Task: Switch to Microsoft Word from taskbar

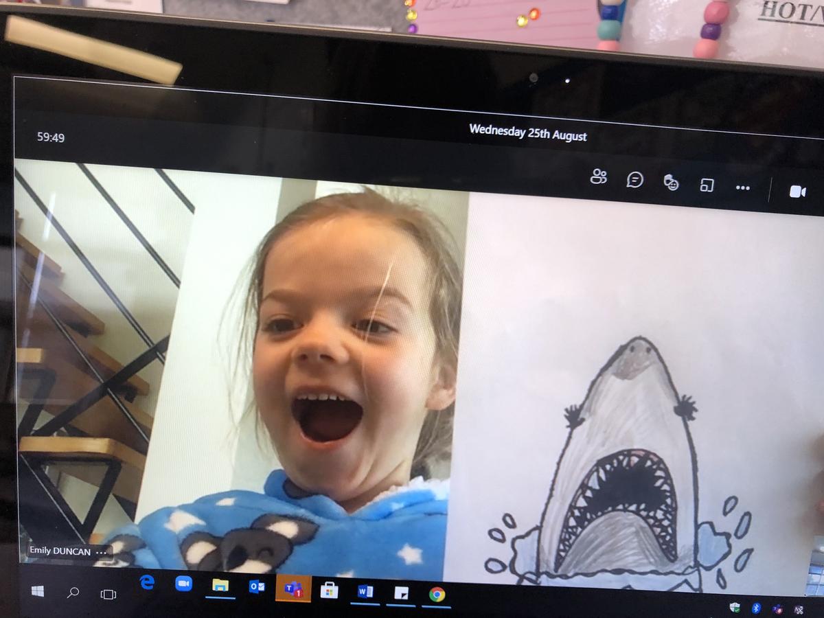Action: 365,592
